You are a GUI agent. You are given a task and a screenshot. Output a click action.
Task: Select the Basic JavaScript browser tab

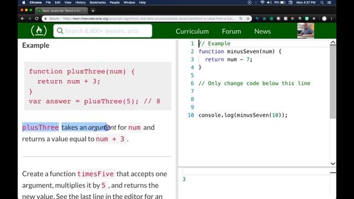coord(61,11)
